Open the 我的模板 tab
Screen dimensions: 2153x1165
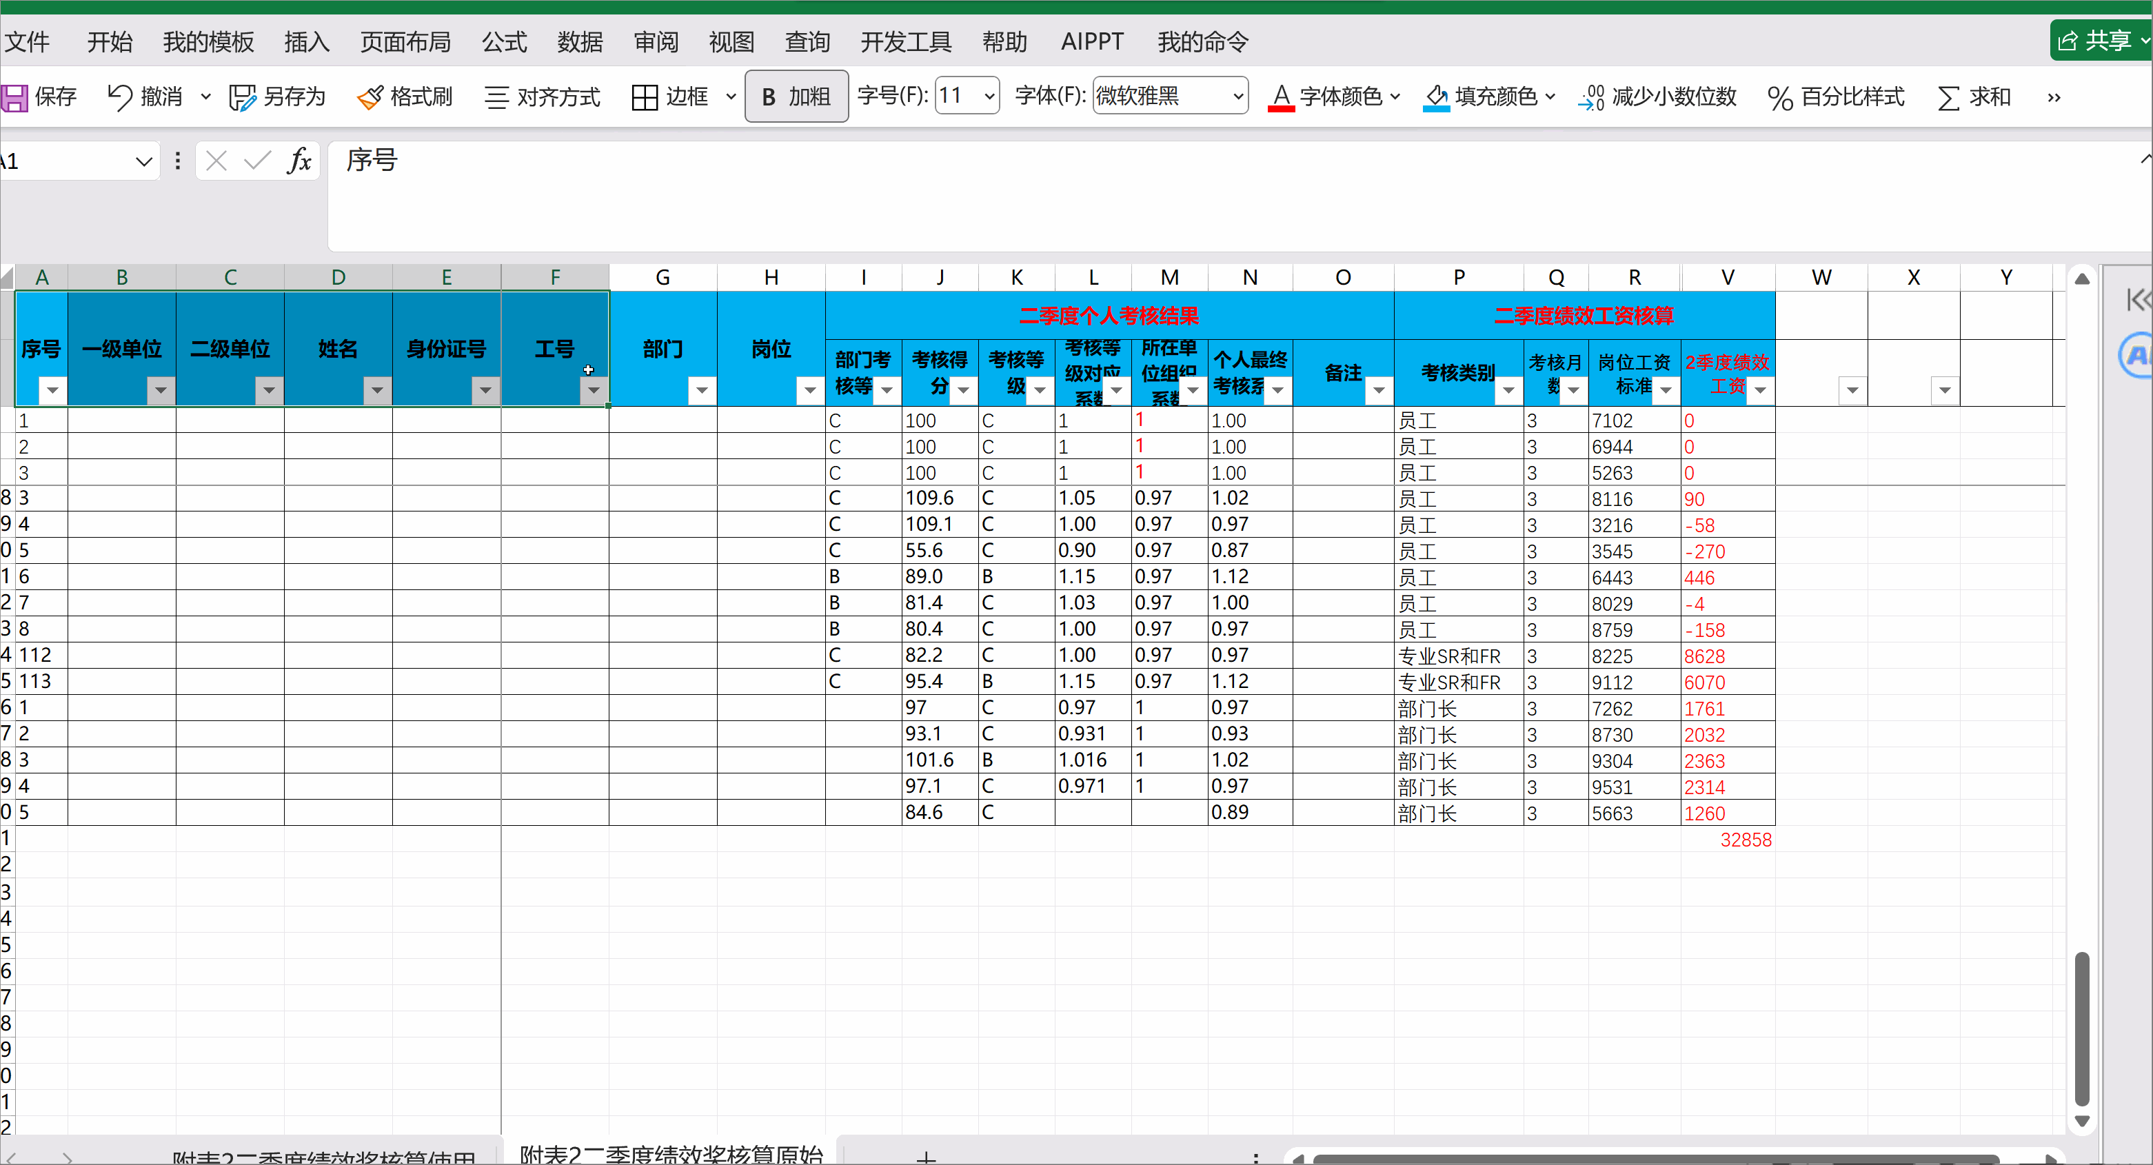coord(208,42)
